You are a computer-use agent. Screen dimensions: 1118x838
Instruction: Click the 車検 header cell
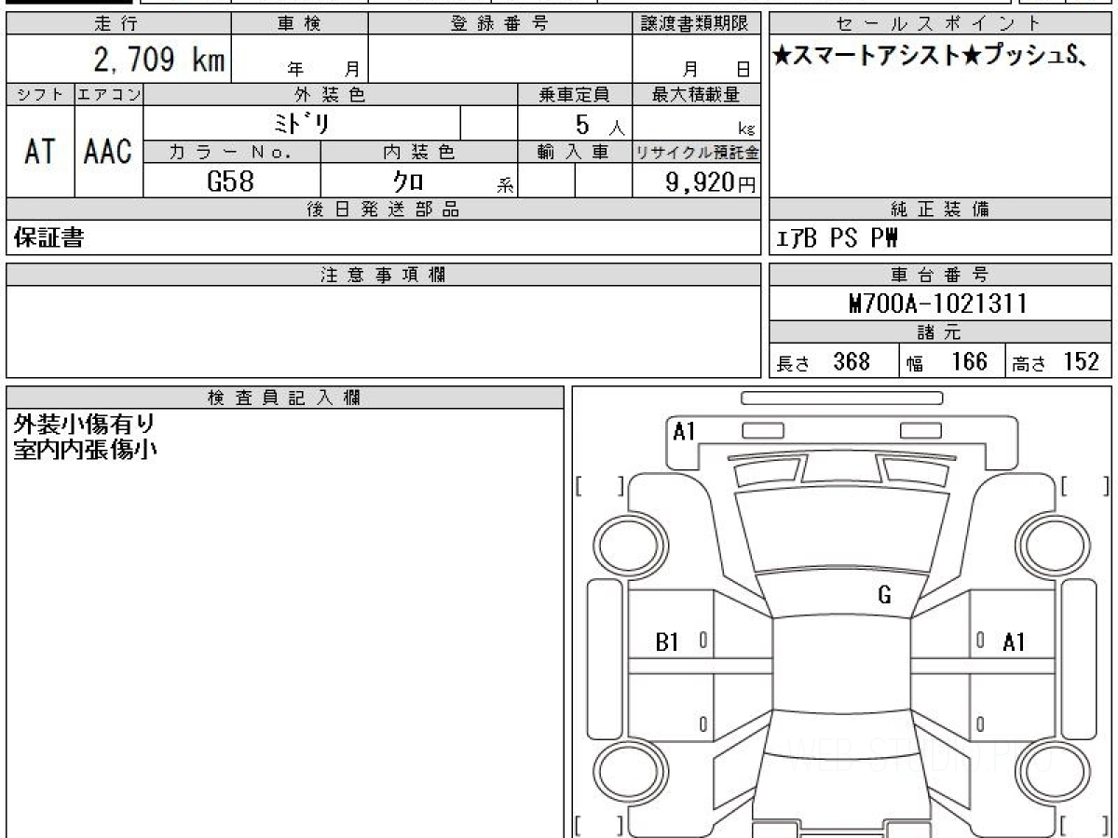[x=299, y=24]
